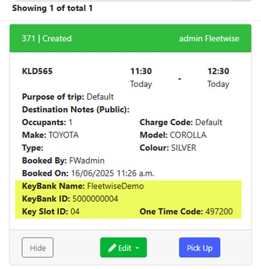Click the Hide button
The width and height of the screenshot is (261, 269).
pos(37,247)
